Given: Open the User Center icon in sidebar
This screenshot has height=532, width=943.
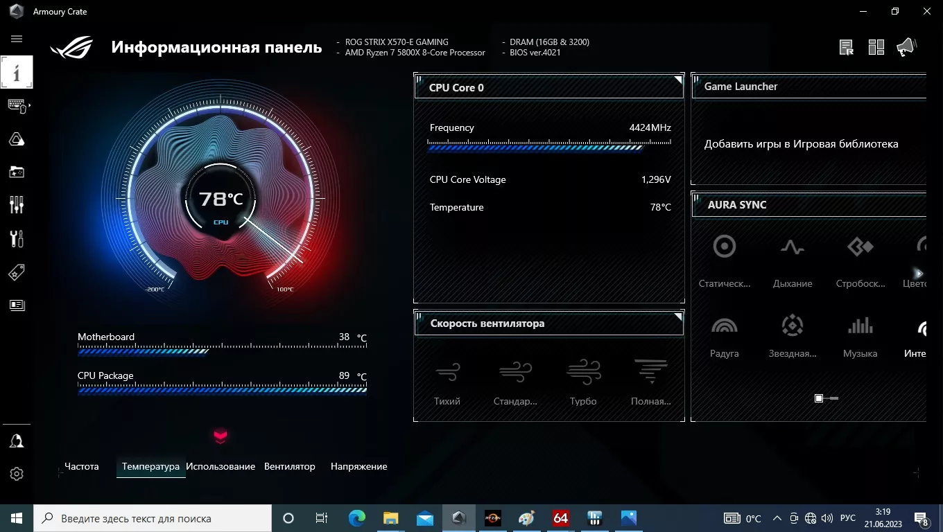Looking at the screenshot, I should pos(17,441).
